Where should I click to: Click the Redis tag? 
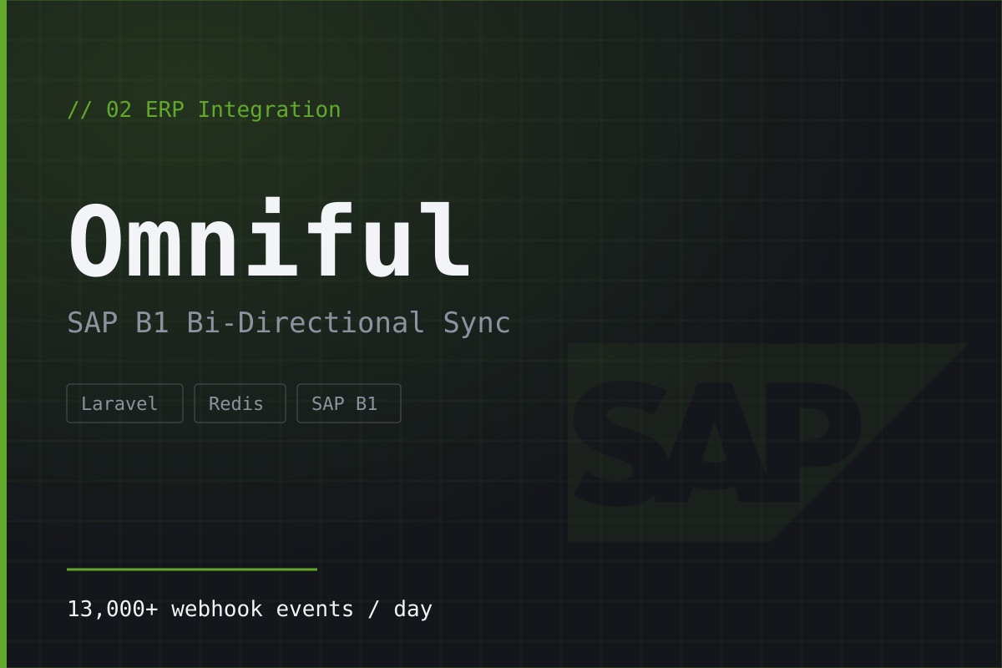tap(240, 403)
